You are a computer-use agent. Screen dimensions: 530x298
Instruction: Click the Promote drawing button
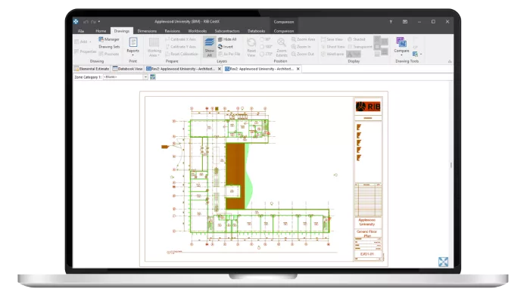click(x=109, y=54)
